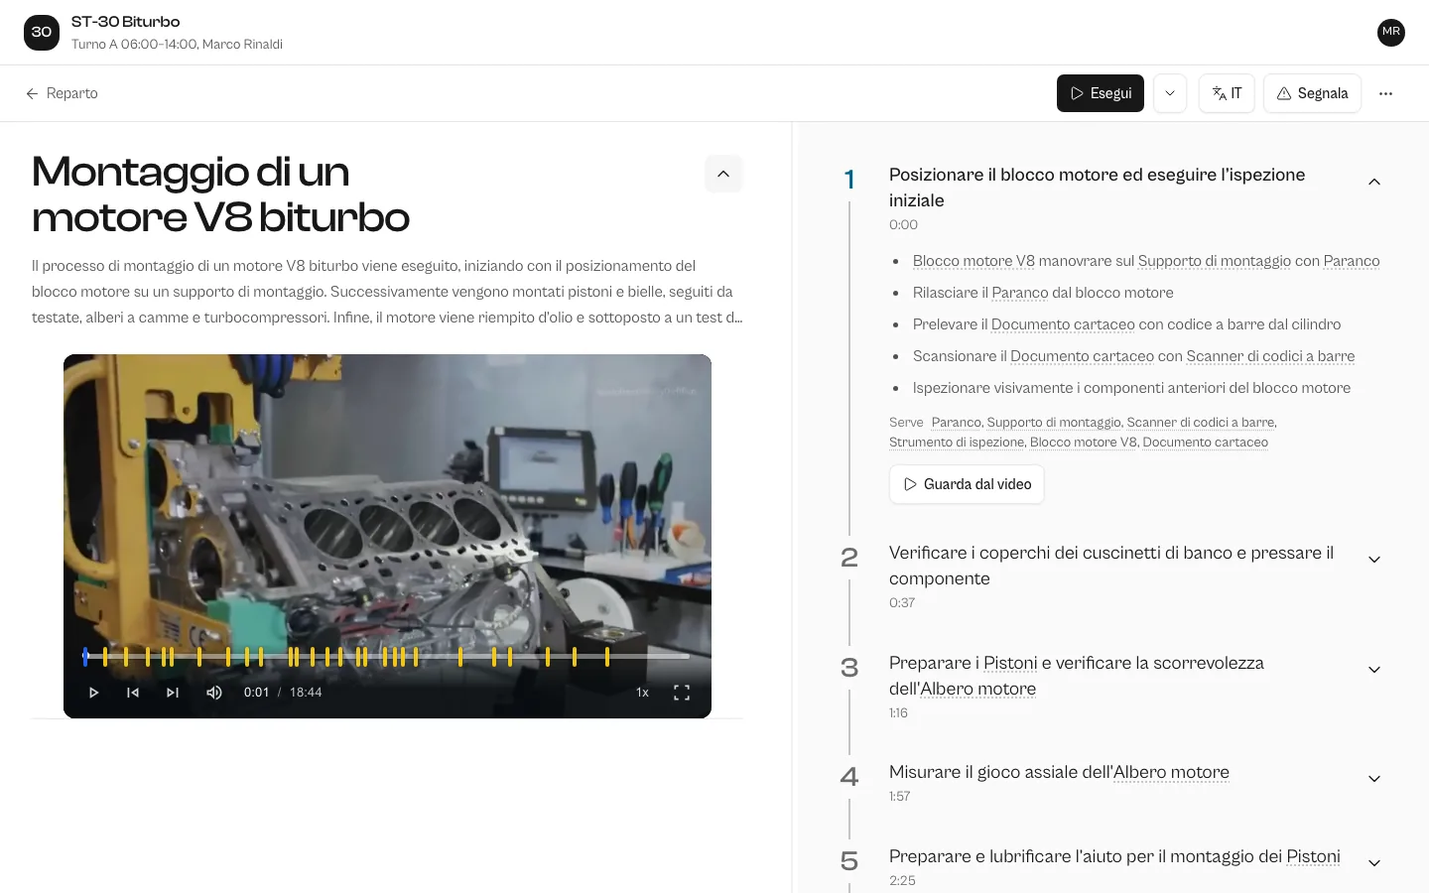
Task: Select the 18:44 video duration text
Action: pos(306,693)
